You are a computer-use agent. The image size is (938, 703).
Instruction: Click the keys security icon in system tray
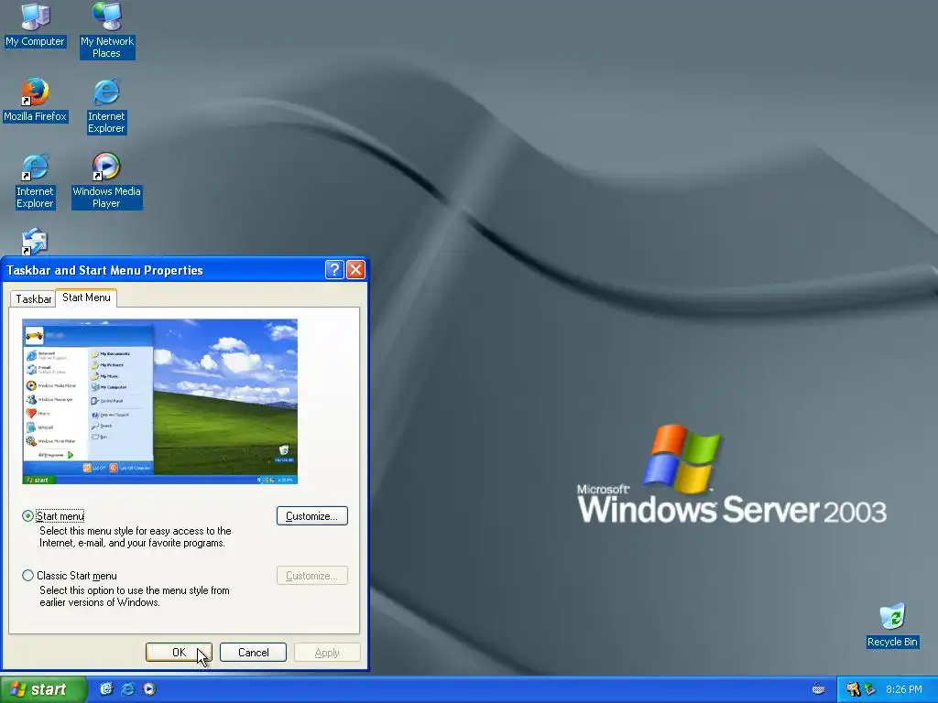tap(853, 688)
